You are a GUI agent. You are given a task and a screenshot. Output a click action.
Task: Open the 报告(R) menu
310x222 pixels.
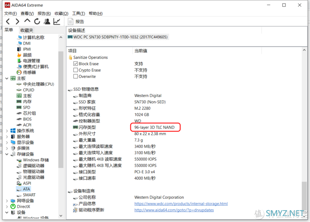pyautogui.click(x=44, y=13)
